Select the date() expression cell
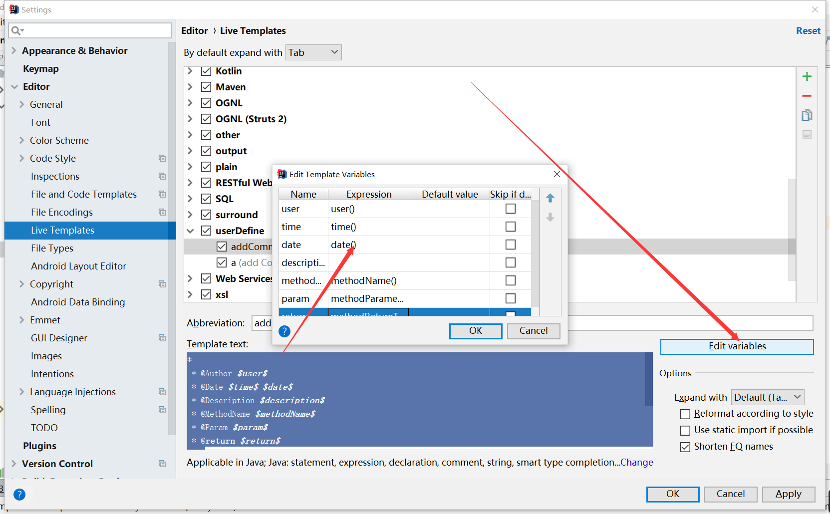This screenshot has width=830, height=514. pos(368,245)
